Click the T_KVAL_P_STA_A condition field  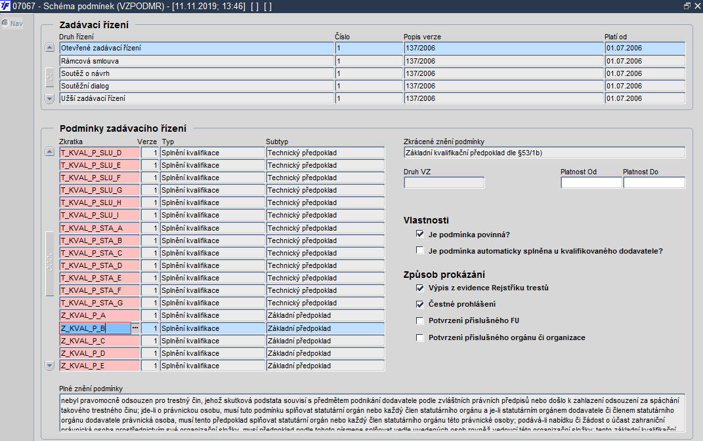(100, 228)
